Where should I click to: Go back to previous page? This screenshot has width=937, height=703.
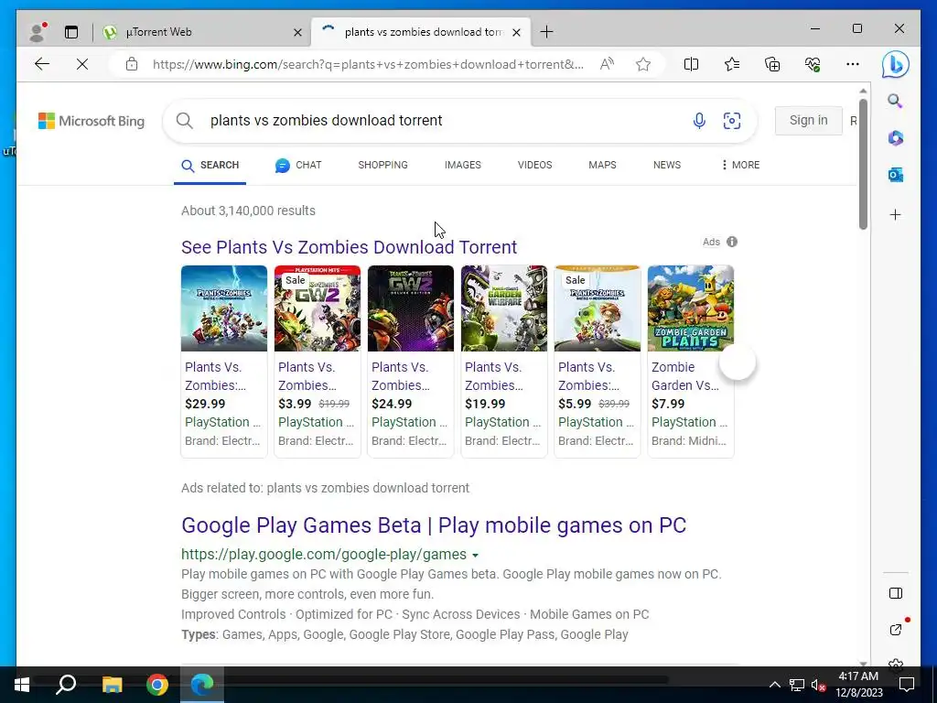(42, 64)
